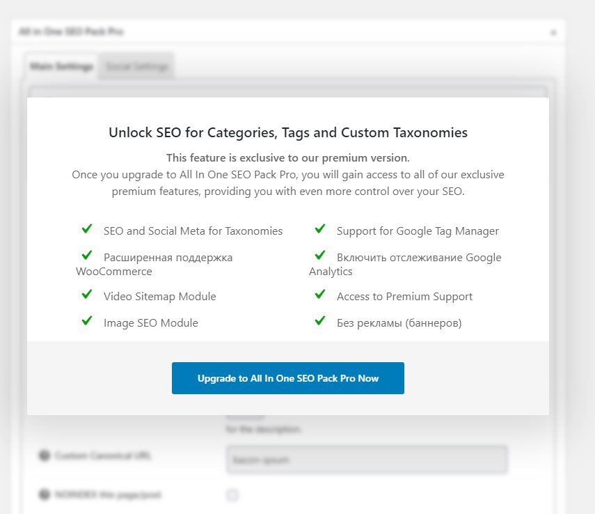Switch to the blurred Main Settings tab
Image resolution: width=595 pixels, height=514 pixels.
pyautogui.click(x=61, y=66)
